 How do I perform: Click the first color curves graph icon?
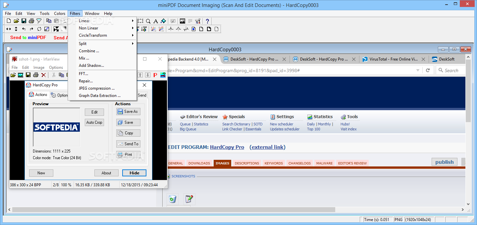[153, 29]
